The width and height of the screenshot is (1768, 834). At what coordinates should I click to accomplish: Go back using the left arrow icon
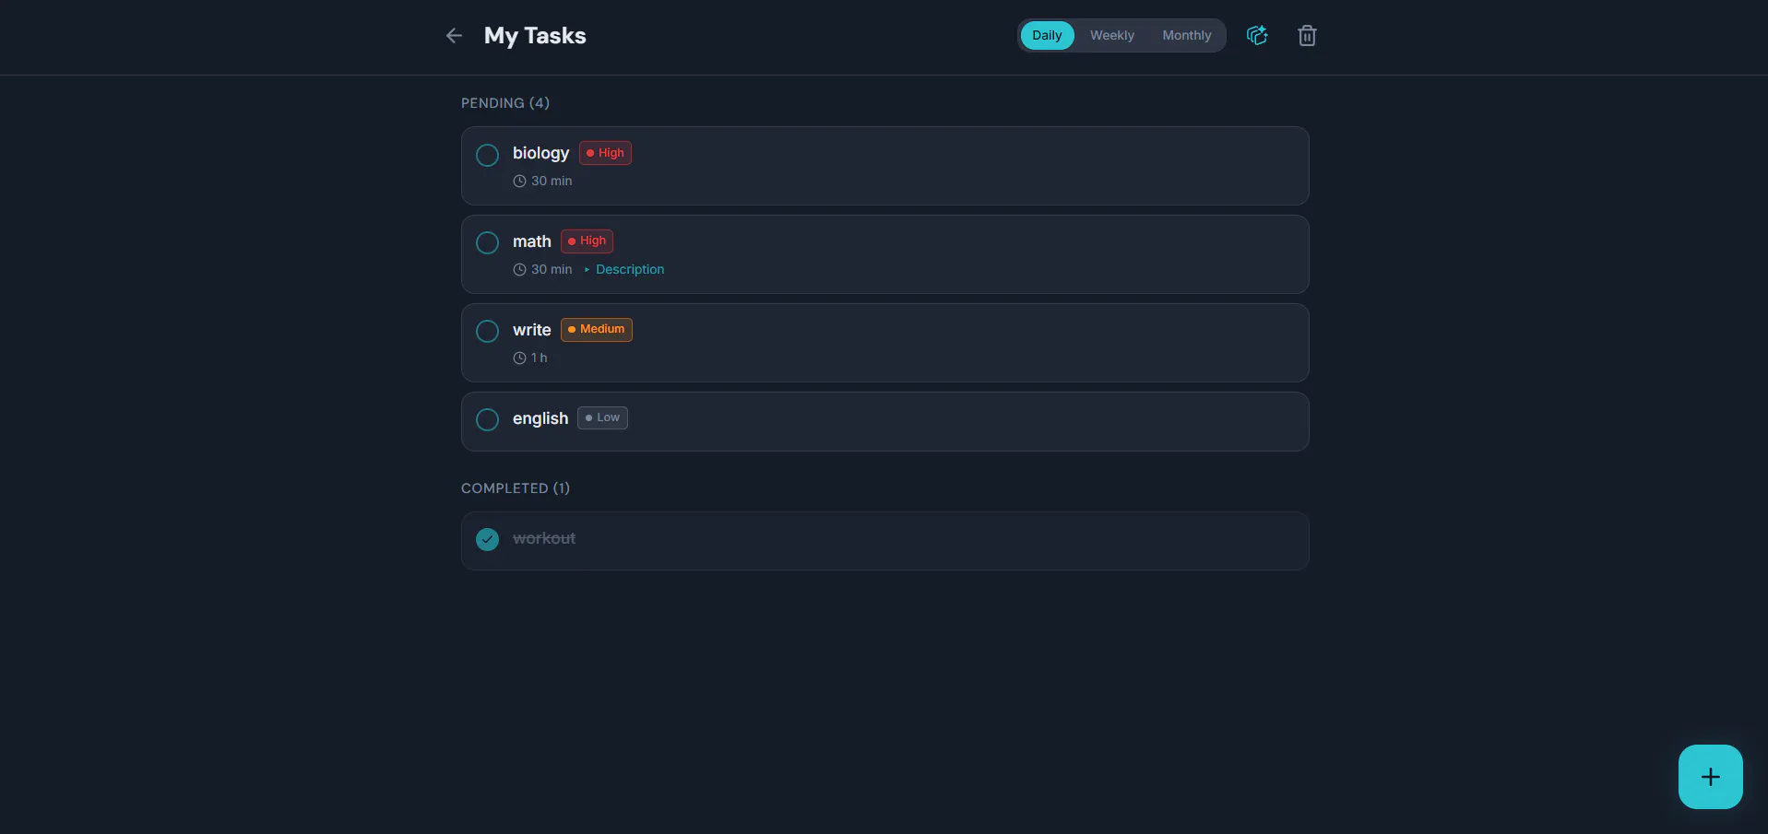click(454, 36)
